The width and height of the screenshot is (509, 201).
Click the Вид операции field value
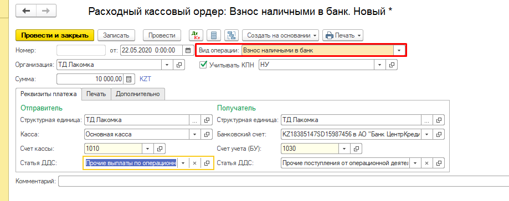click(317, 50)
